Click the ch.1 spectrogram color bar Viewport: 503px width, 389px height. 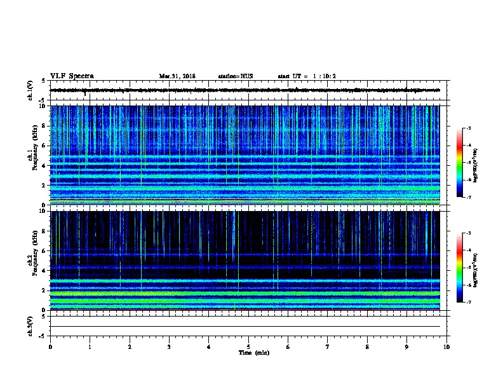point(460,163)
